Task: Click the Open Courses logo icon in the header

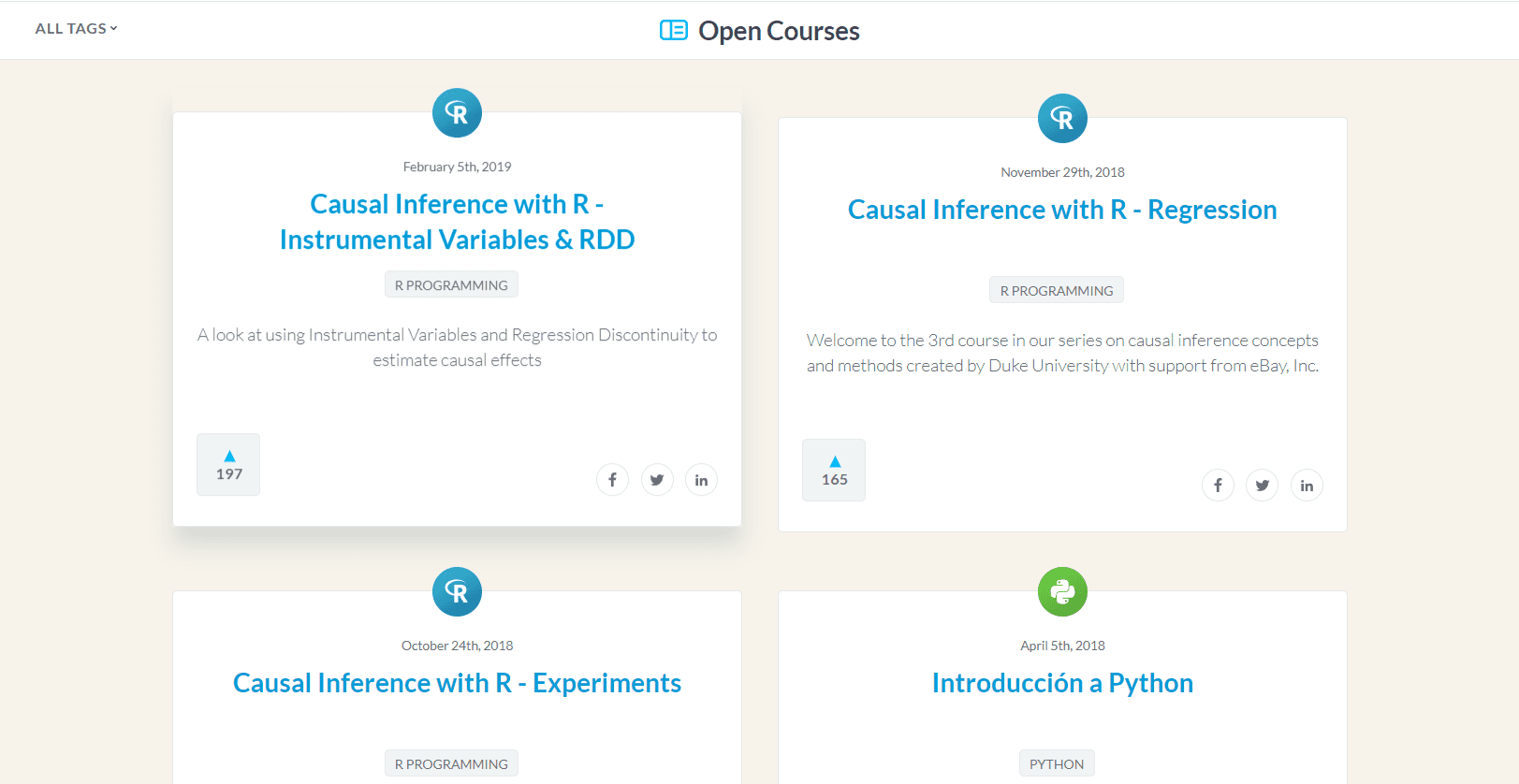Action: pyautogui.click(x=673, y=30)
